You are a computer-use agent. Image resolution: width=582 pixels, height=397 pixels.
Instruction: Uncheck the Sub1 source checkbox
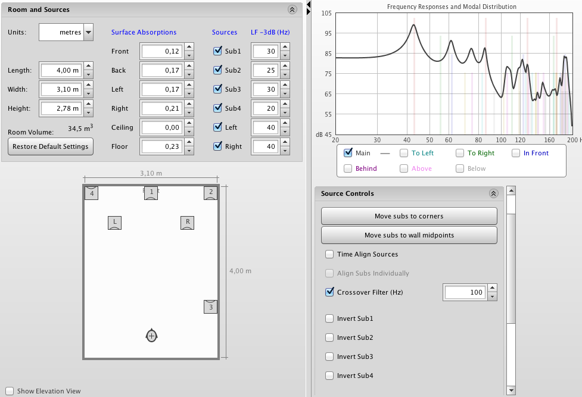pyautogui.click(x=218, y=51)
